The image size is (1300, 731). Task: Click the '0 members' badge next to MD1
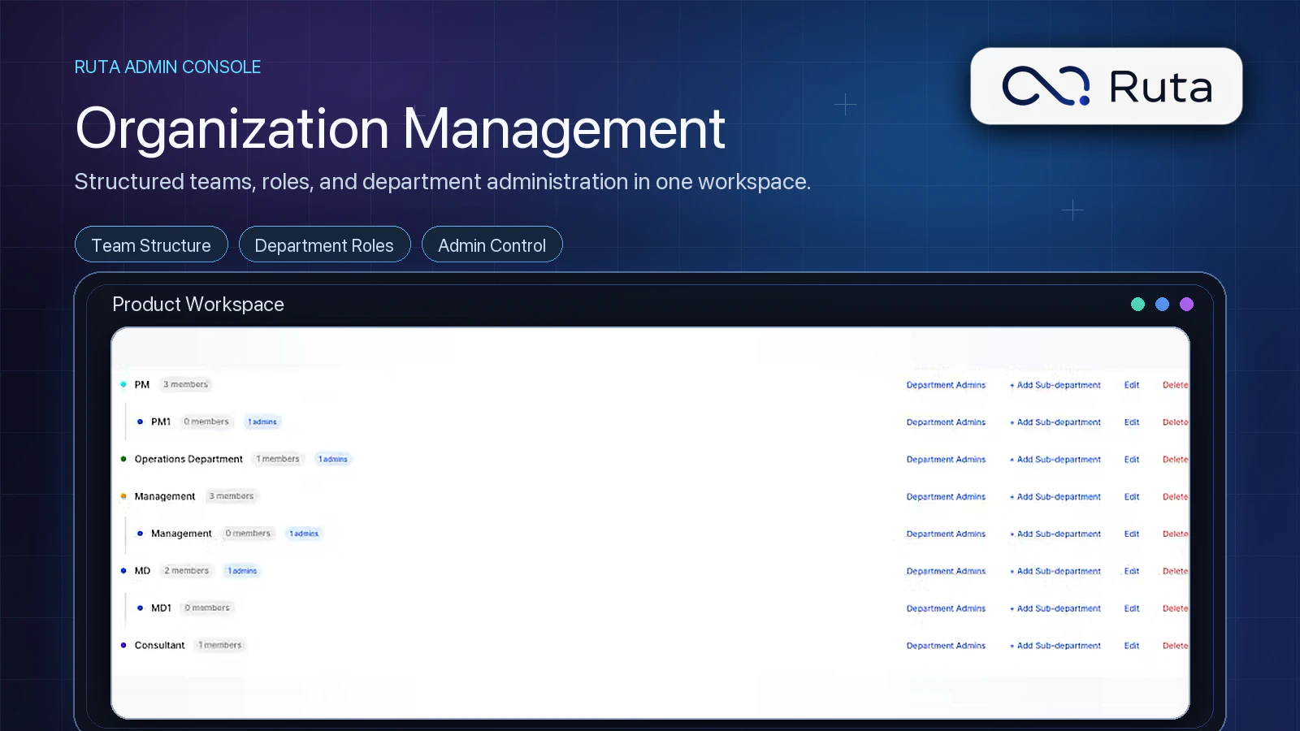point(207,608)
